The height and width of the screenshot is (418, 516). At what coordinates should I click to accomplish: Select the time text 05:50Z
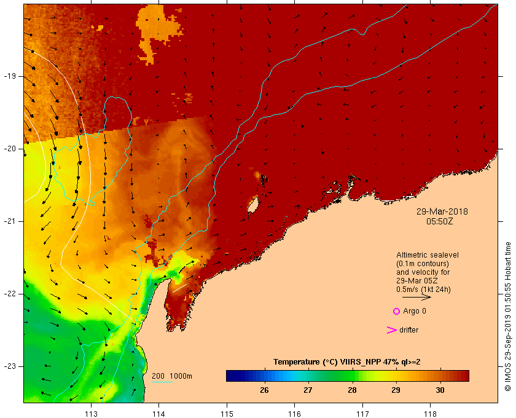[440, 221]
